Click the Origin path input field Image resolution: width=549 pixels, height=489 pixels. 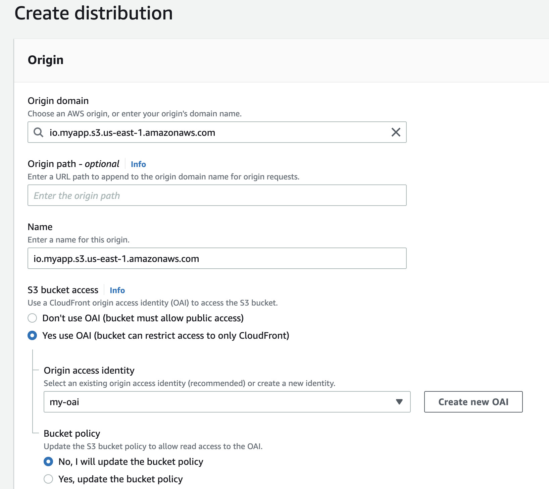(217, 195)
